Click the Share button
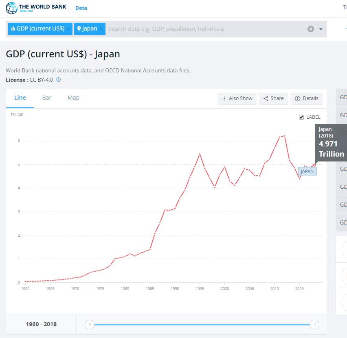Viewport: 347px width, 338px height. coord(273,98)
